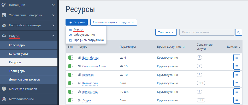This screenshot has width=248, height=105.
Task: Click guests icon in Беседка parameters
Action: pos(121,75)
